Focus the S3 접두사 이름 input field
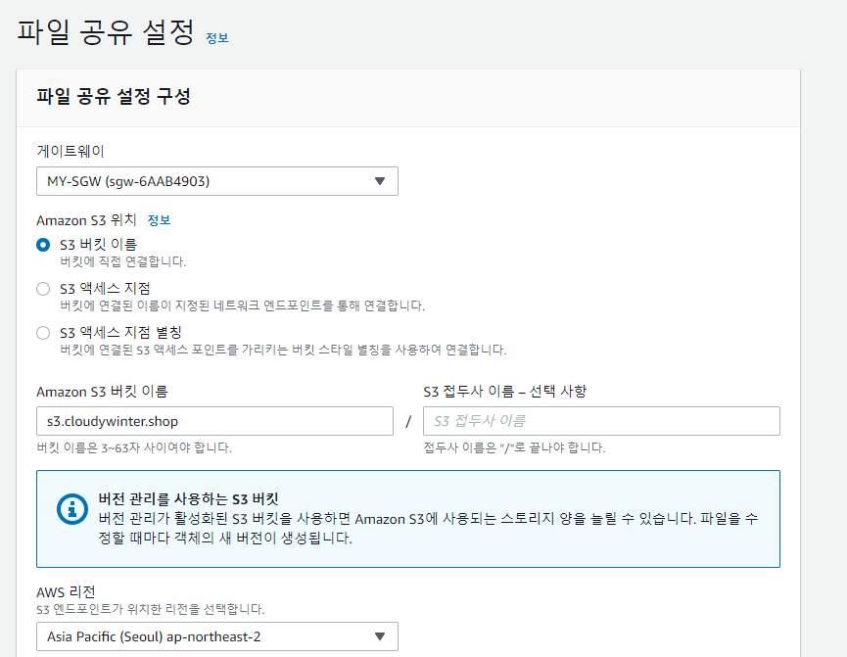 tap(601, 421)
